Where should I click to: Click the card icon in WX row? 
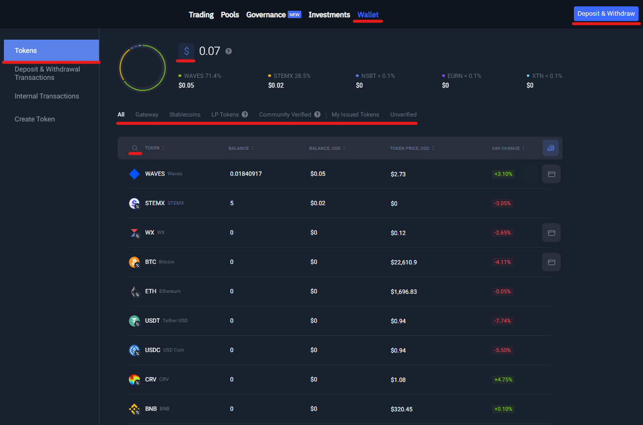coord(551,233)
